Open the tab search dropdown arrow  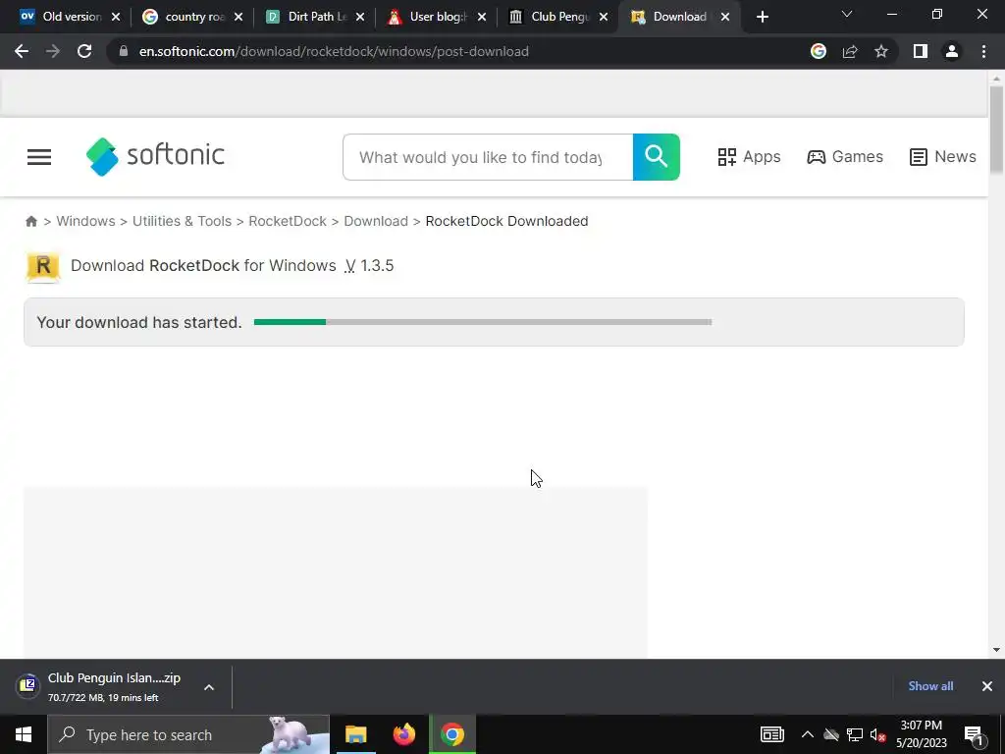pyautogui.click(x=847, y=14)
